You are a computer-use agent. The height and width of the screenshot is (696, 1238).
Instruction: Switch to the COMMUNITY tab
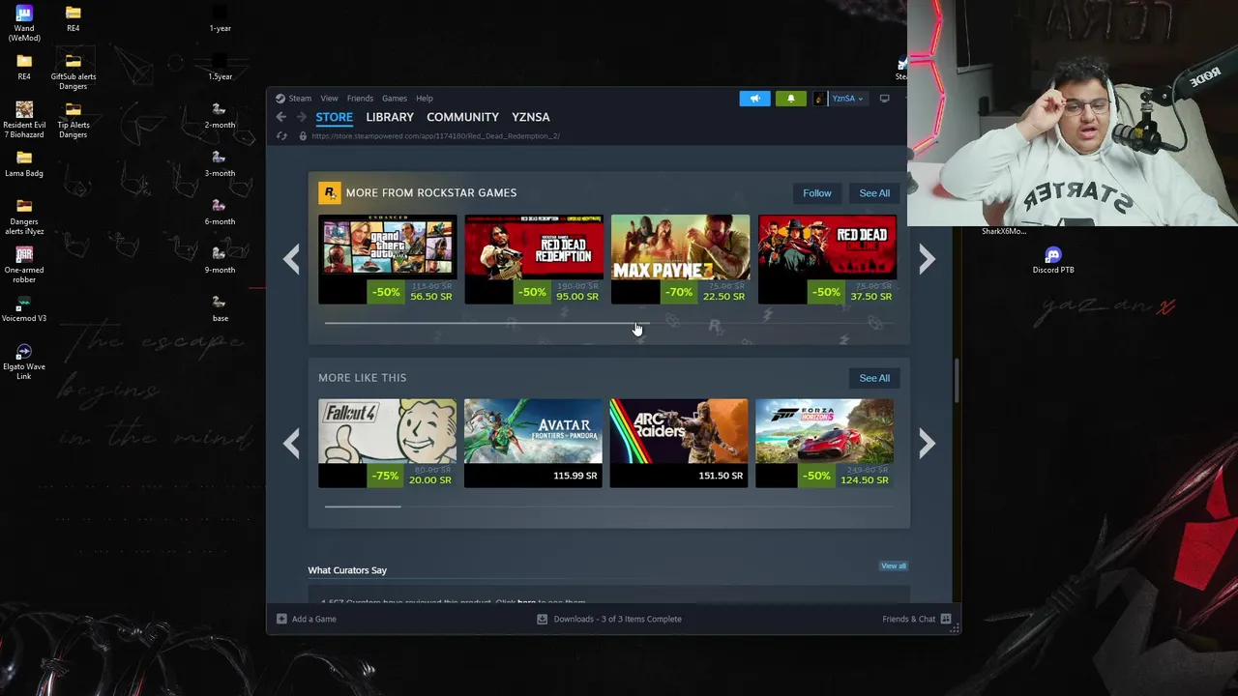coord(462,117)
